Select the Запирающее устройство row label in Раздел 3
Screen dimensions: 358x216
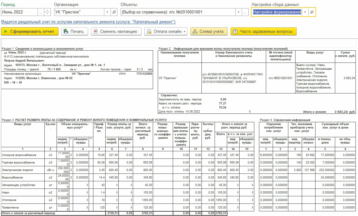coord(18,185)
